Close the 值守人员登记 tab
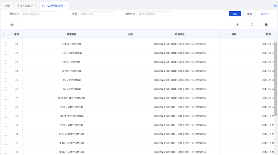Viewport: 278px width, 155px height. (x=36, y=6)
